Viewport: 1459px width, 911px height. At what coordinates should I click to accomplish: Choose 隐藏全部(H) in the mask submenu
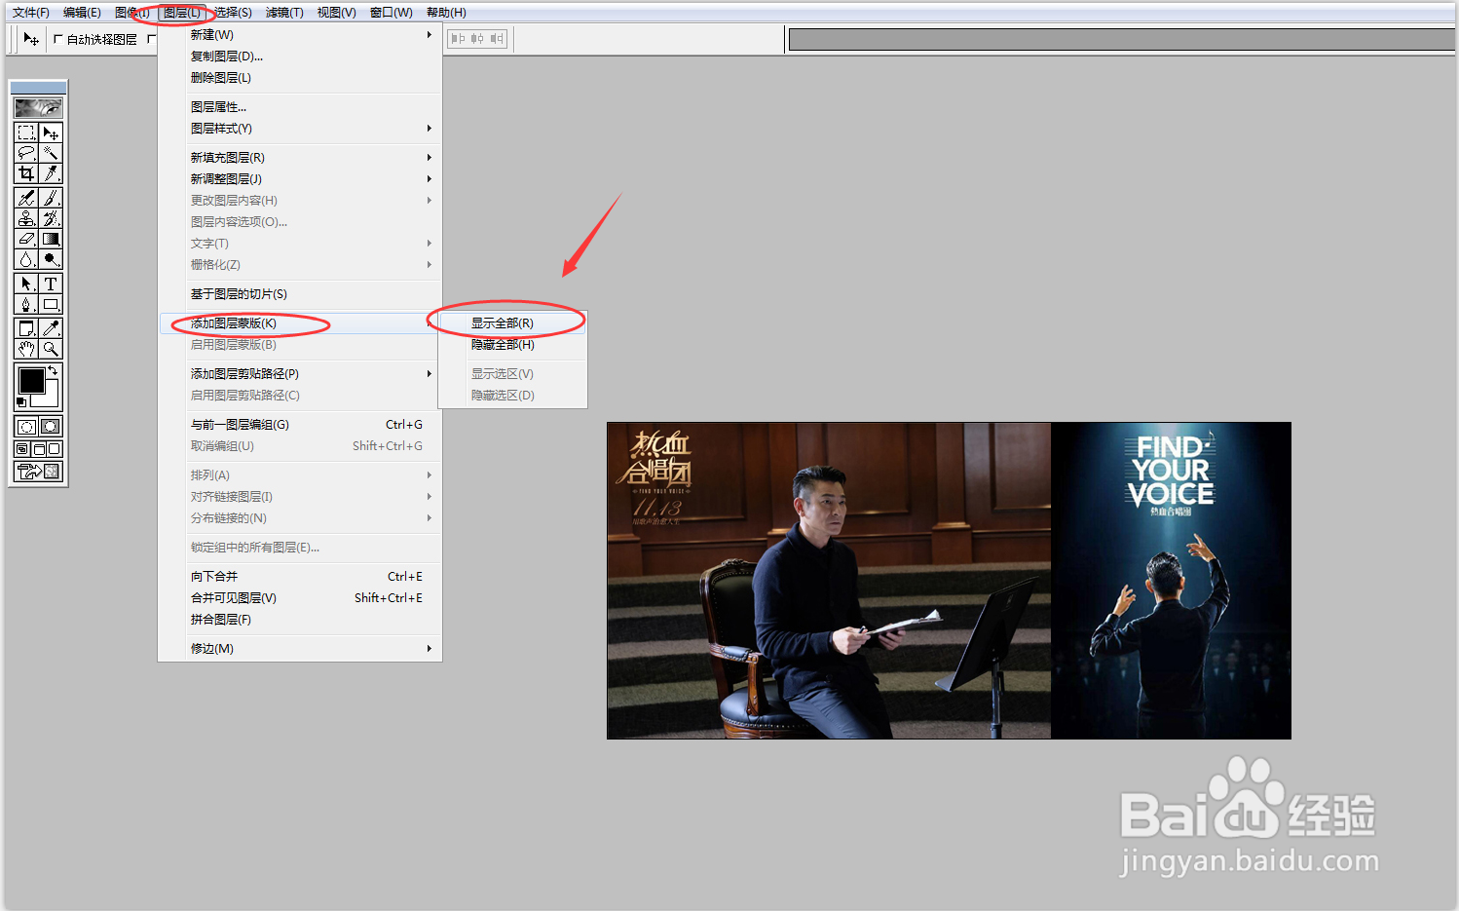click(x=513, y=345)
